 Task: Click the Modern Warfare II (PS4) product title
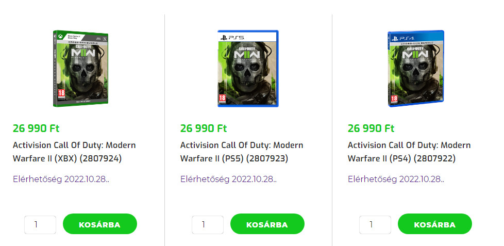coord(409,152)
